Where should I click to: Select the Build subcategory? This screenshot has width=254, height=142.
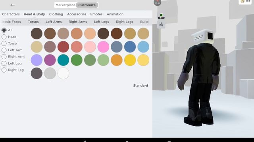144,22
